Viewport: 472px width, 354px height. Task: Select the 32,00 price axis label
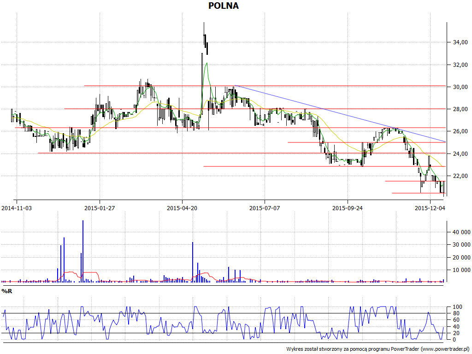click(460, 65)
